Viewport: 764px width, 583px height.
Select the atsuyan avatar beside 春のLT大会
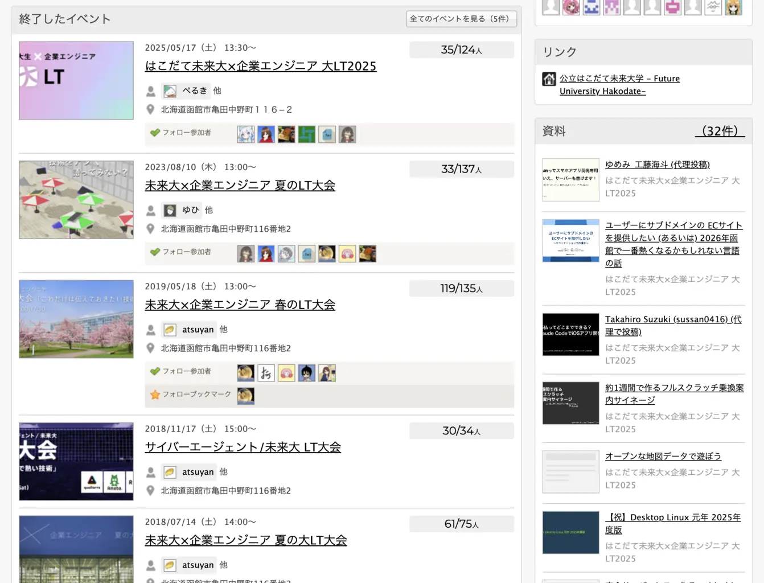[x=170, y=329]
